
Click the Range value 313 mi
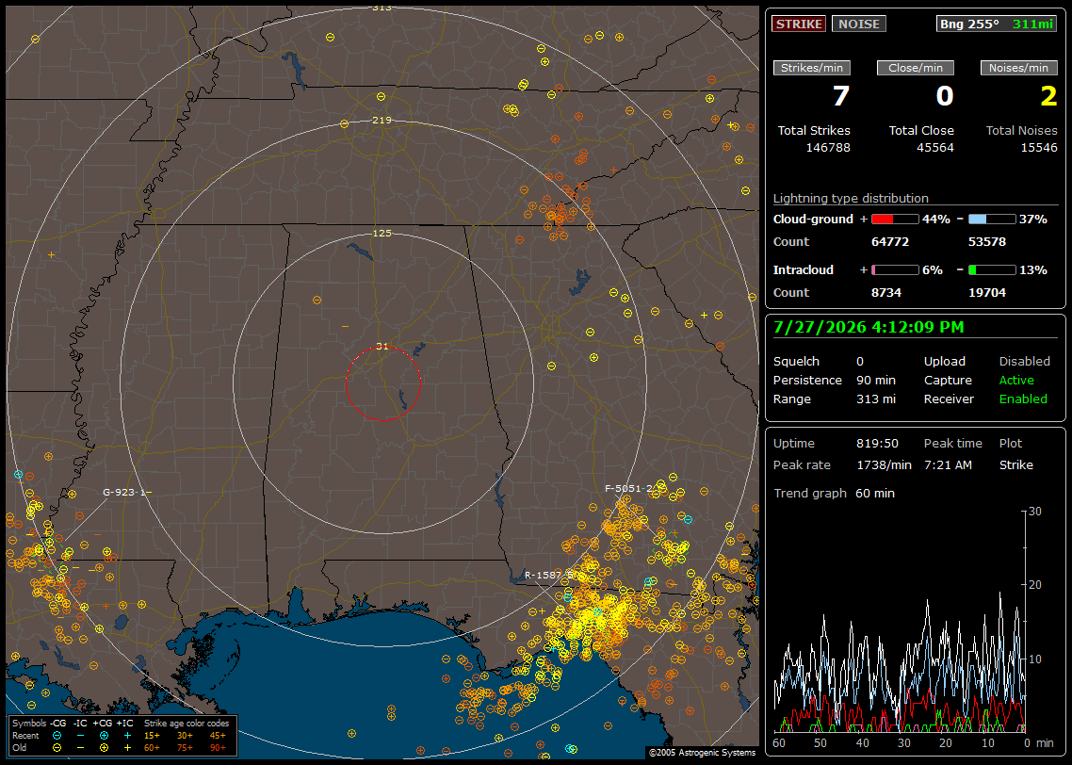point(876,399)
